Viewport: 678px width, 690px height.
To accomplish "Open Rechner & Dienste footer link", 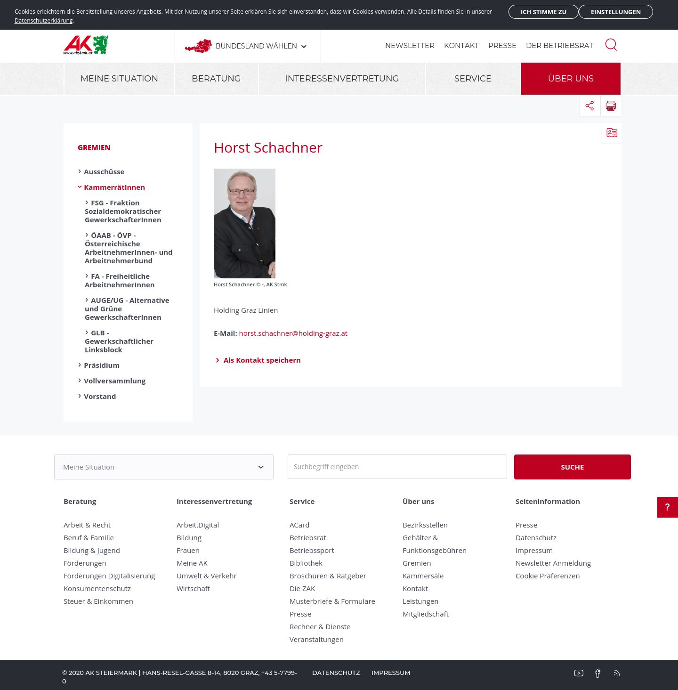I will 320,626.
